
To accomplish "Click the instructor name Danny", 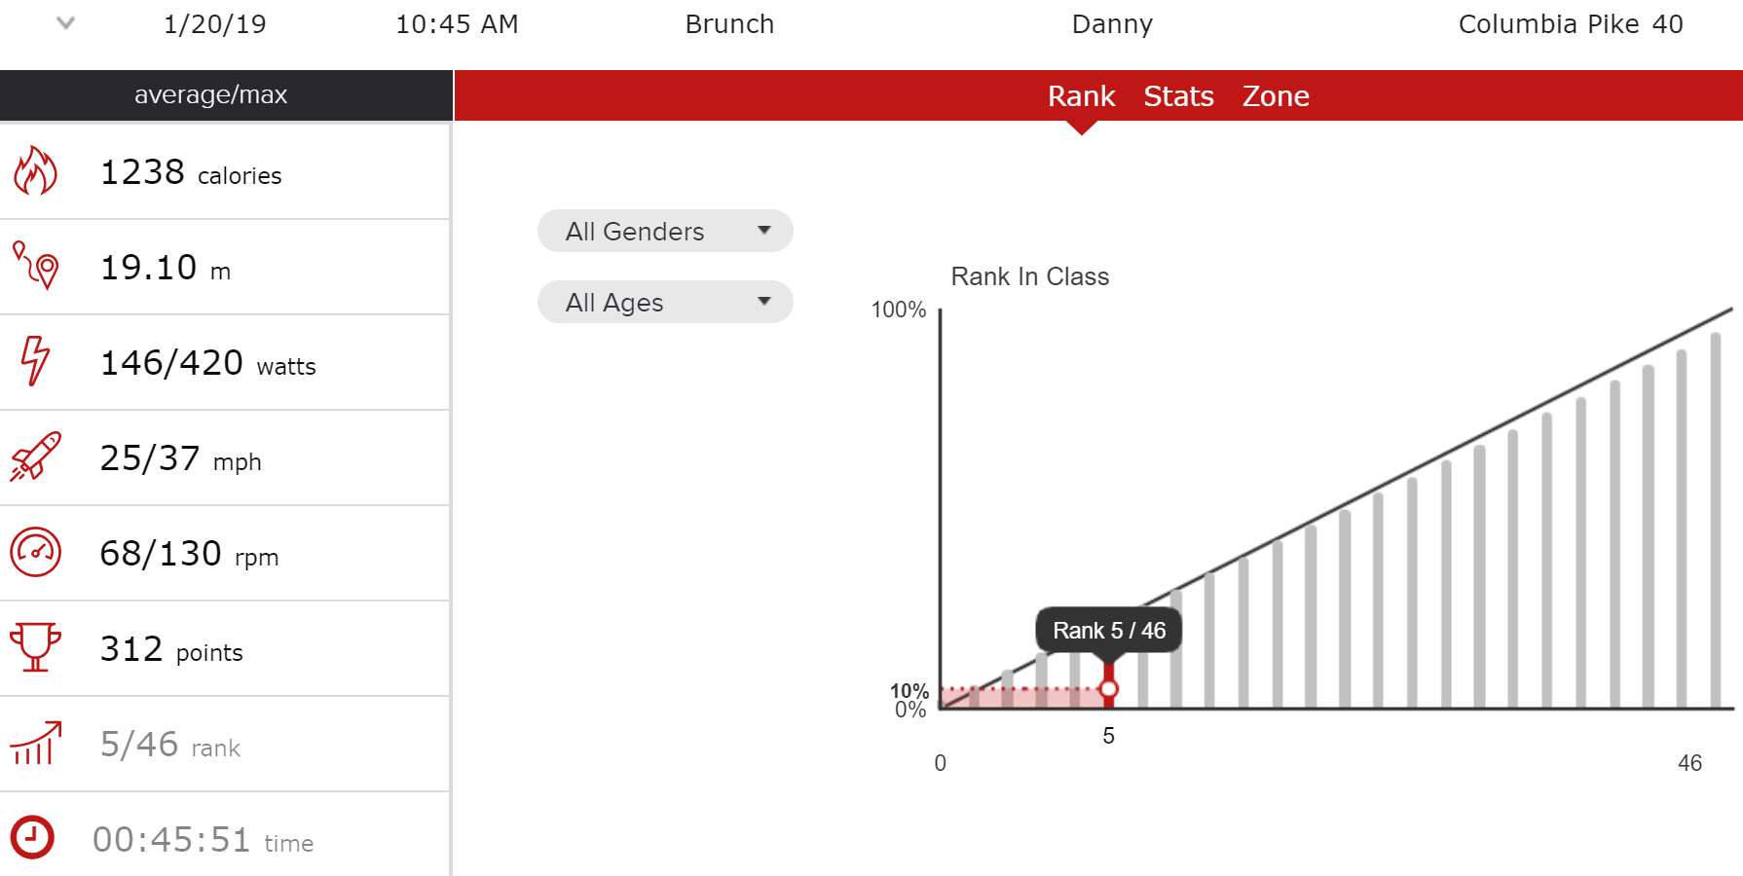I will pyautogui.click(x=1112, y=24).
